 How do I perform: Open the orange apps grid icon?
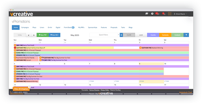(x=170, y=14)
